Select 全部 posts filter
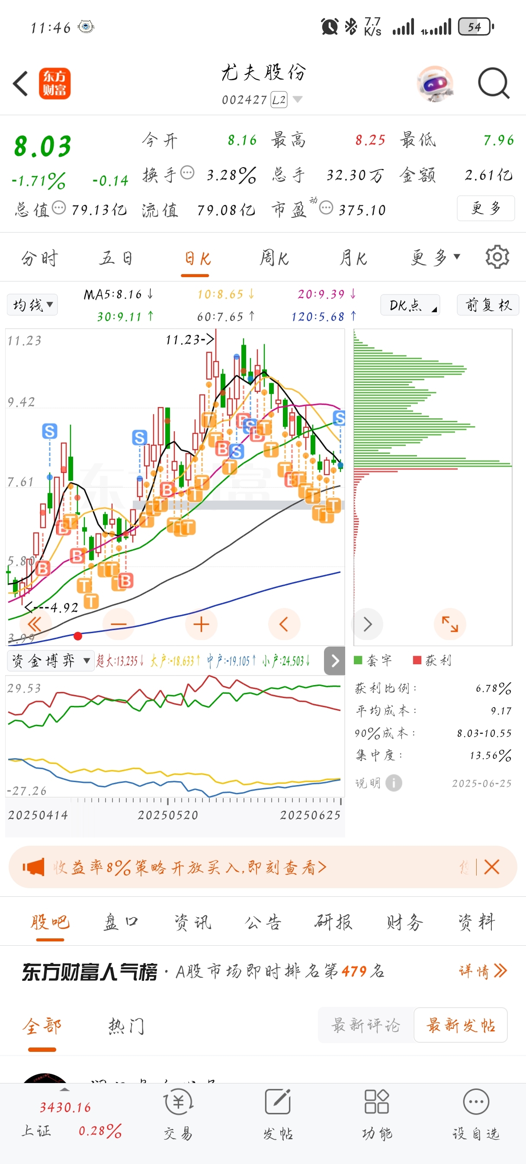 click(42, 1027)
